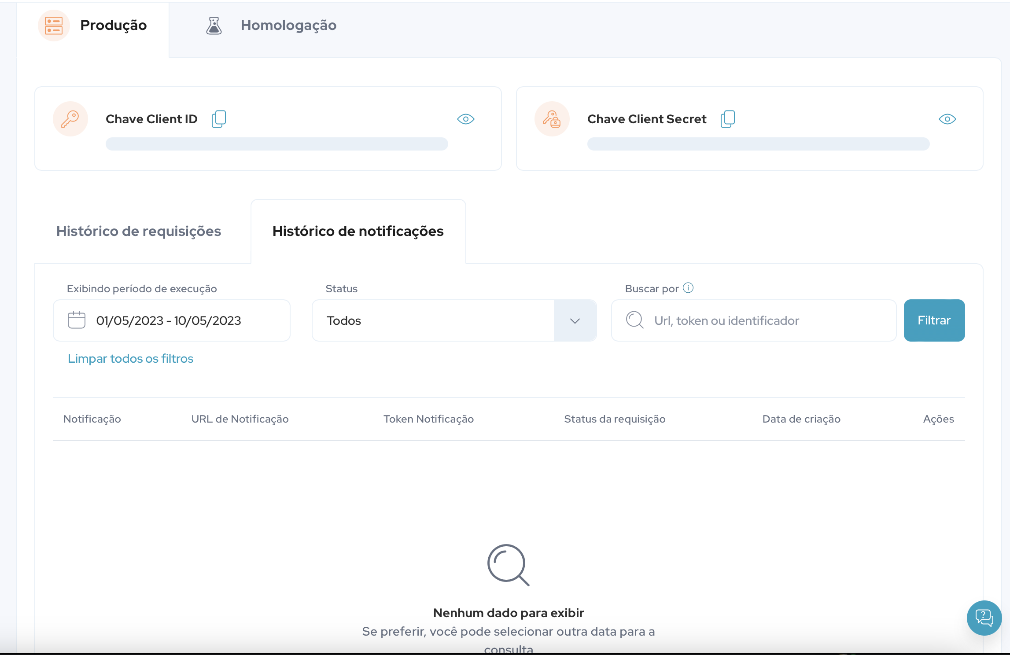Open the help chat bubble button

click(984, 618)
